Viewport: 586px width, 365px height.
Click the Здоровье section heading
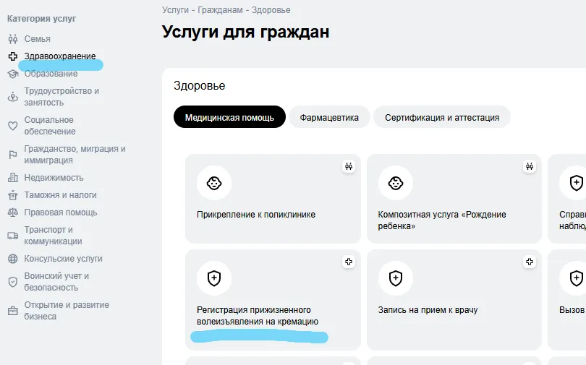(x=199, y=86)
